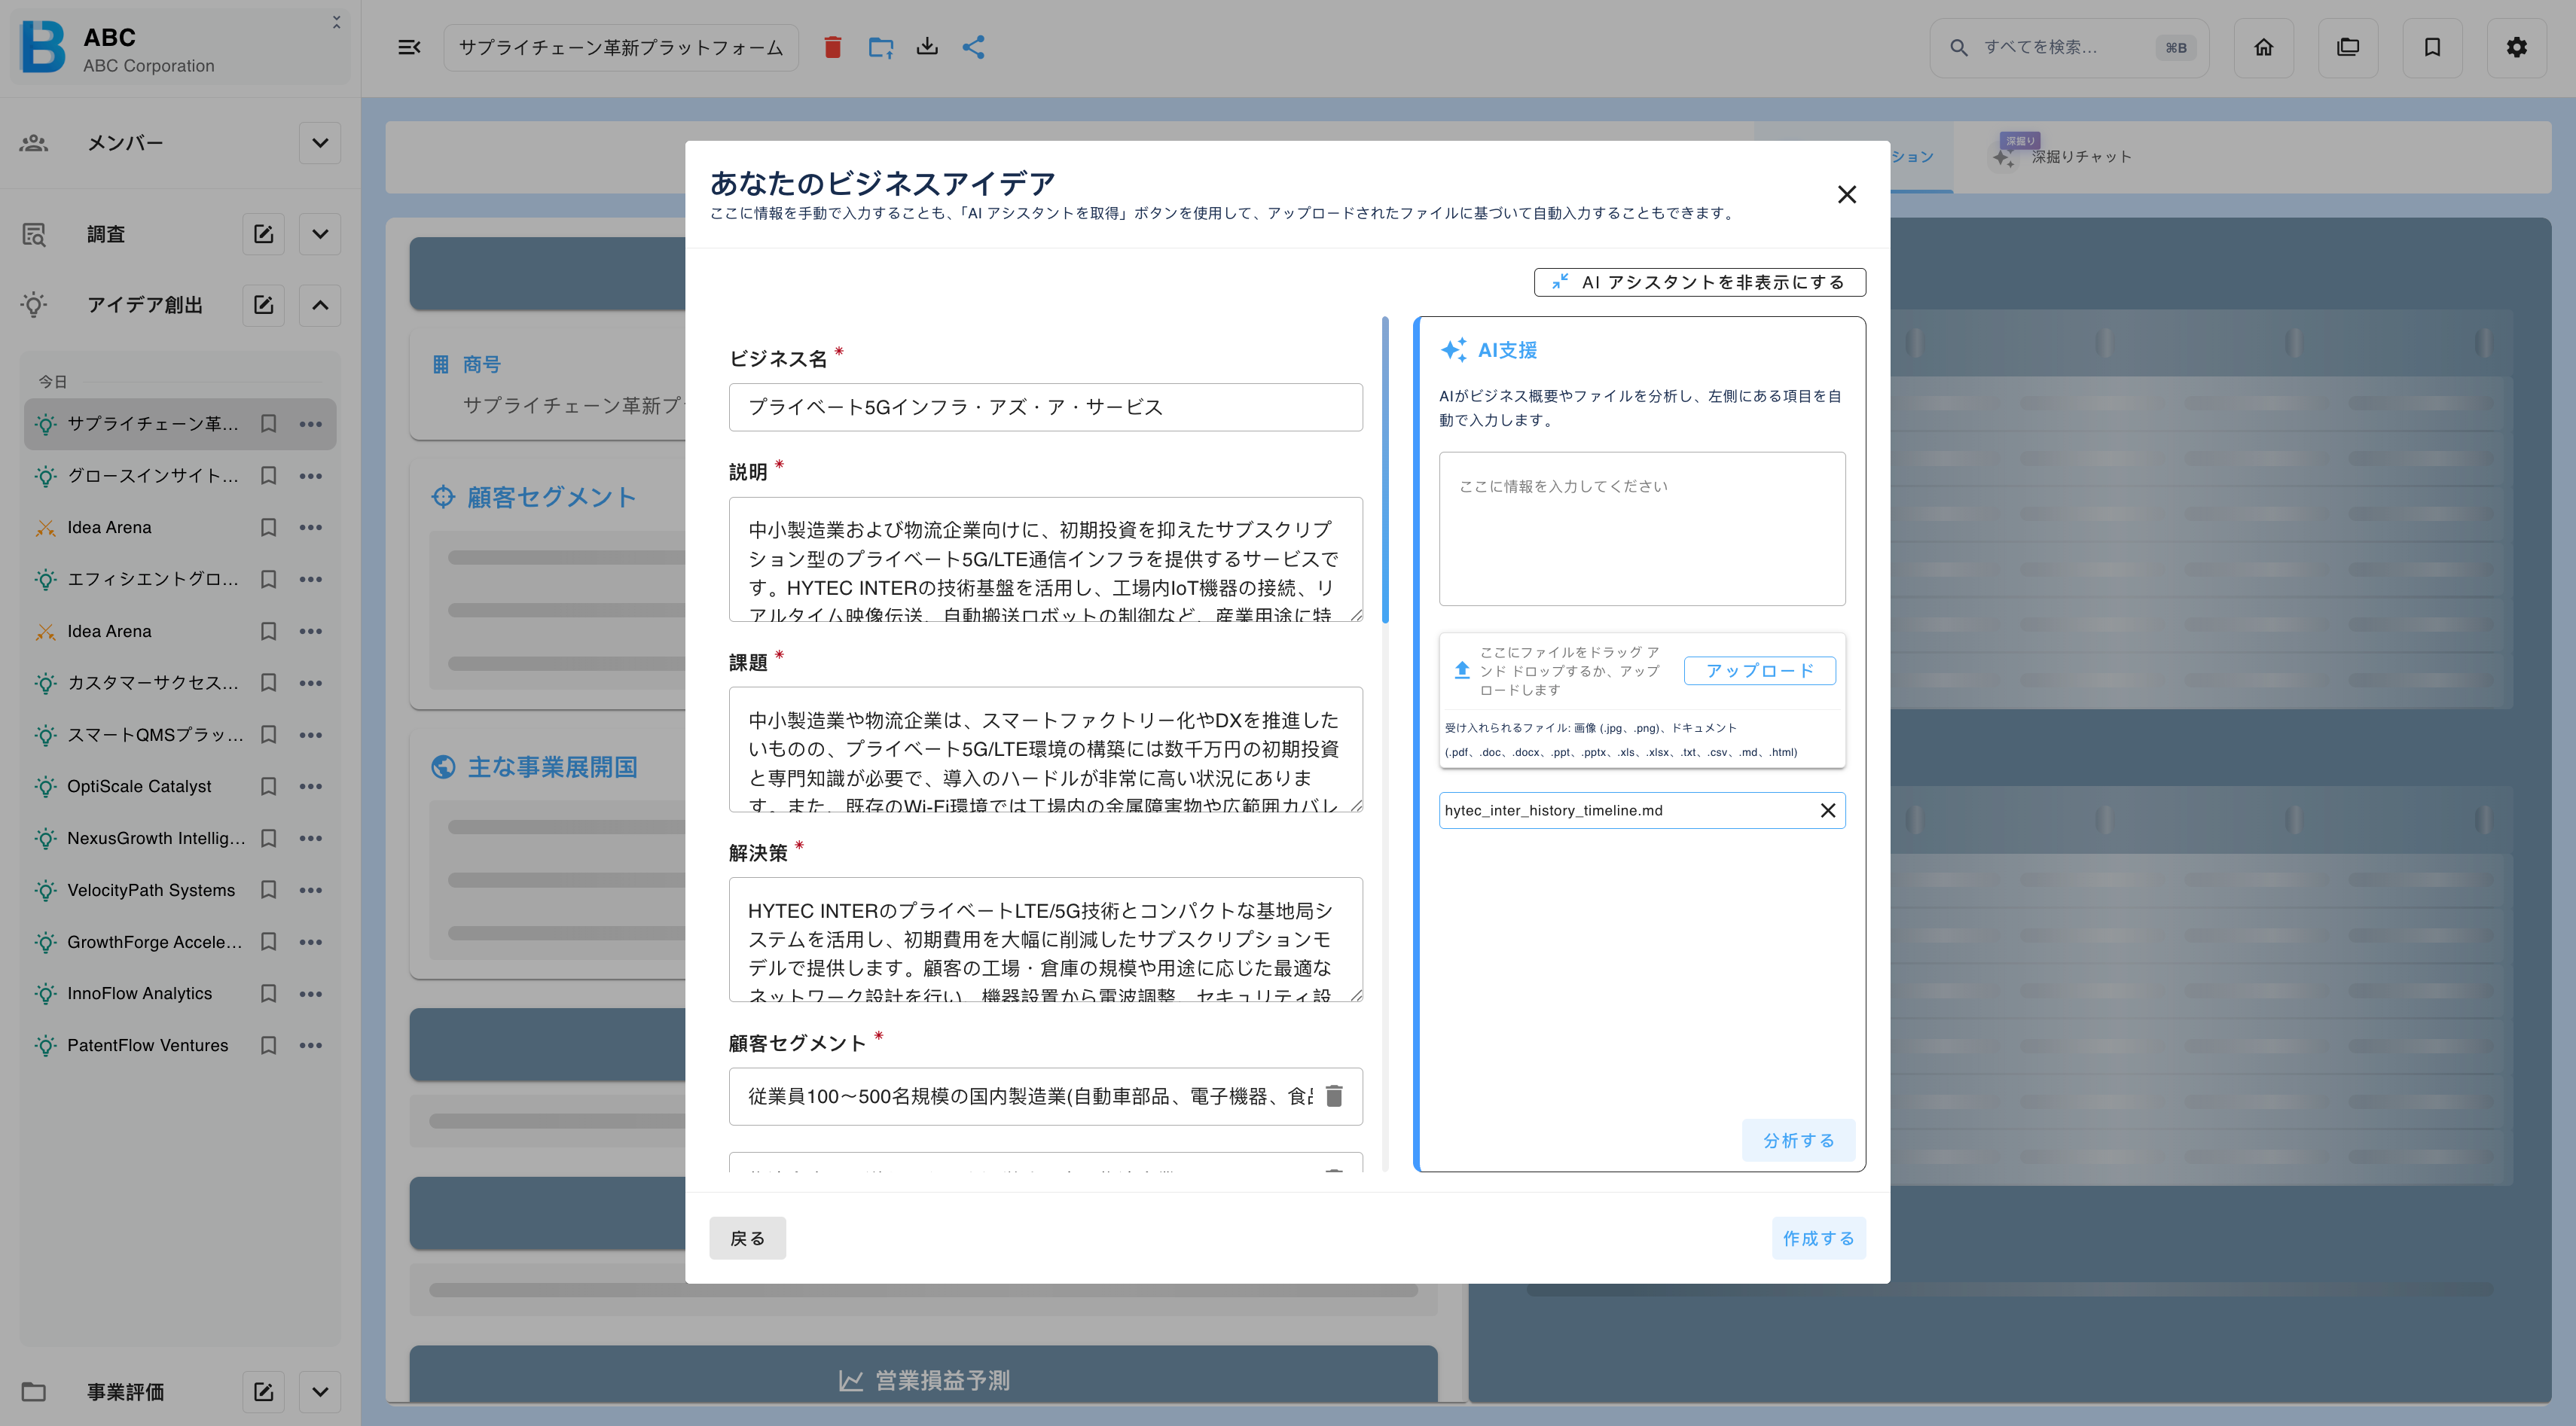Open the library windows icon button
The height and width of the screenshot is (1426, 2576).
(2347, 47)
